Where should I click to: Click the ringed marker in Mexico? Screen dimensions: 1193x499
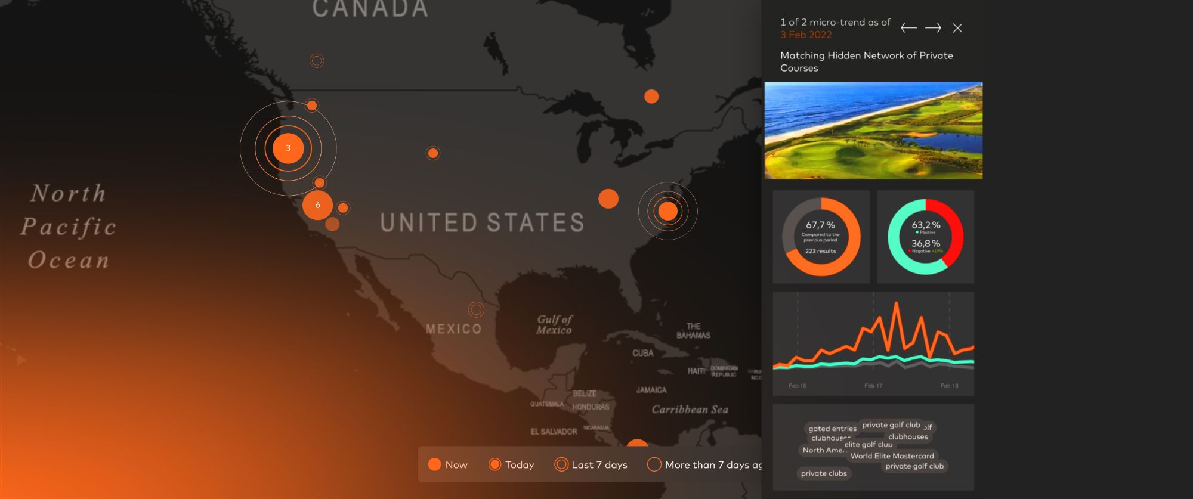(x=476, y=310)
